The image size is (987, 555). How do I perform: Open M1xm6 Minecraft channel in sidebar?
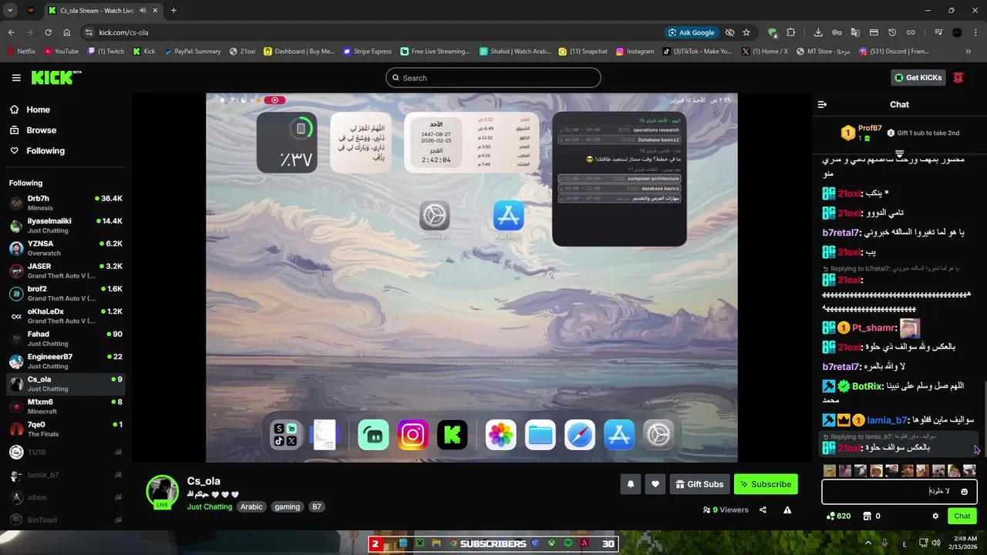pyautogui.click(x=66, y=406)
